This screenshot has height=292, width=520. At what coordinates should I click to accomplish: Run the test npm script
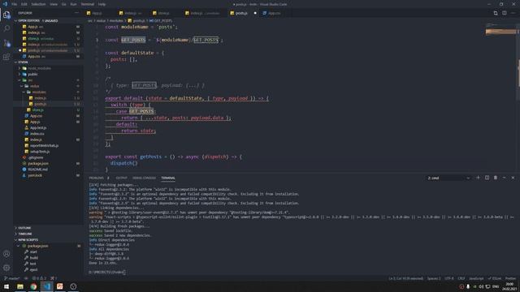click(x=32, y=264)
